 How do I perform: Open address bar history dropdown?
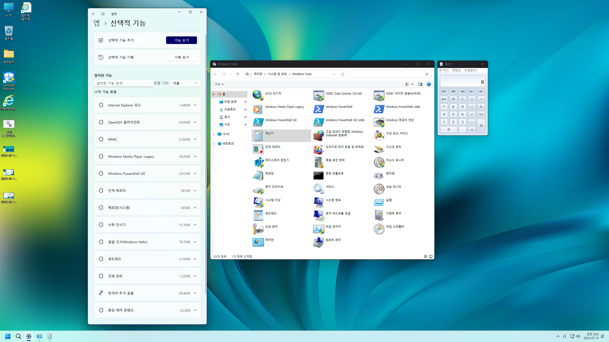(x=334, y=74)
